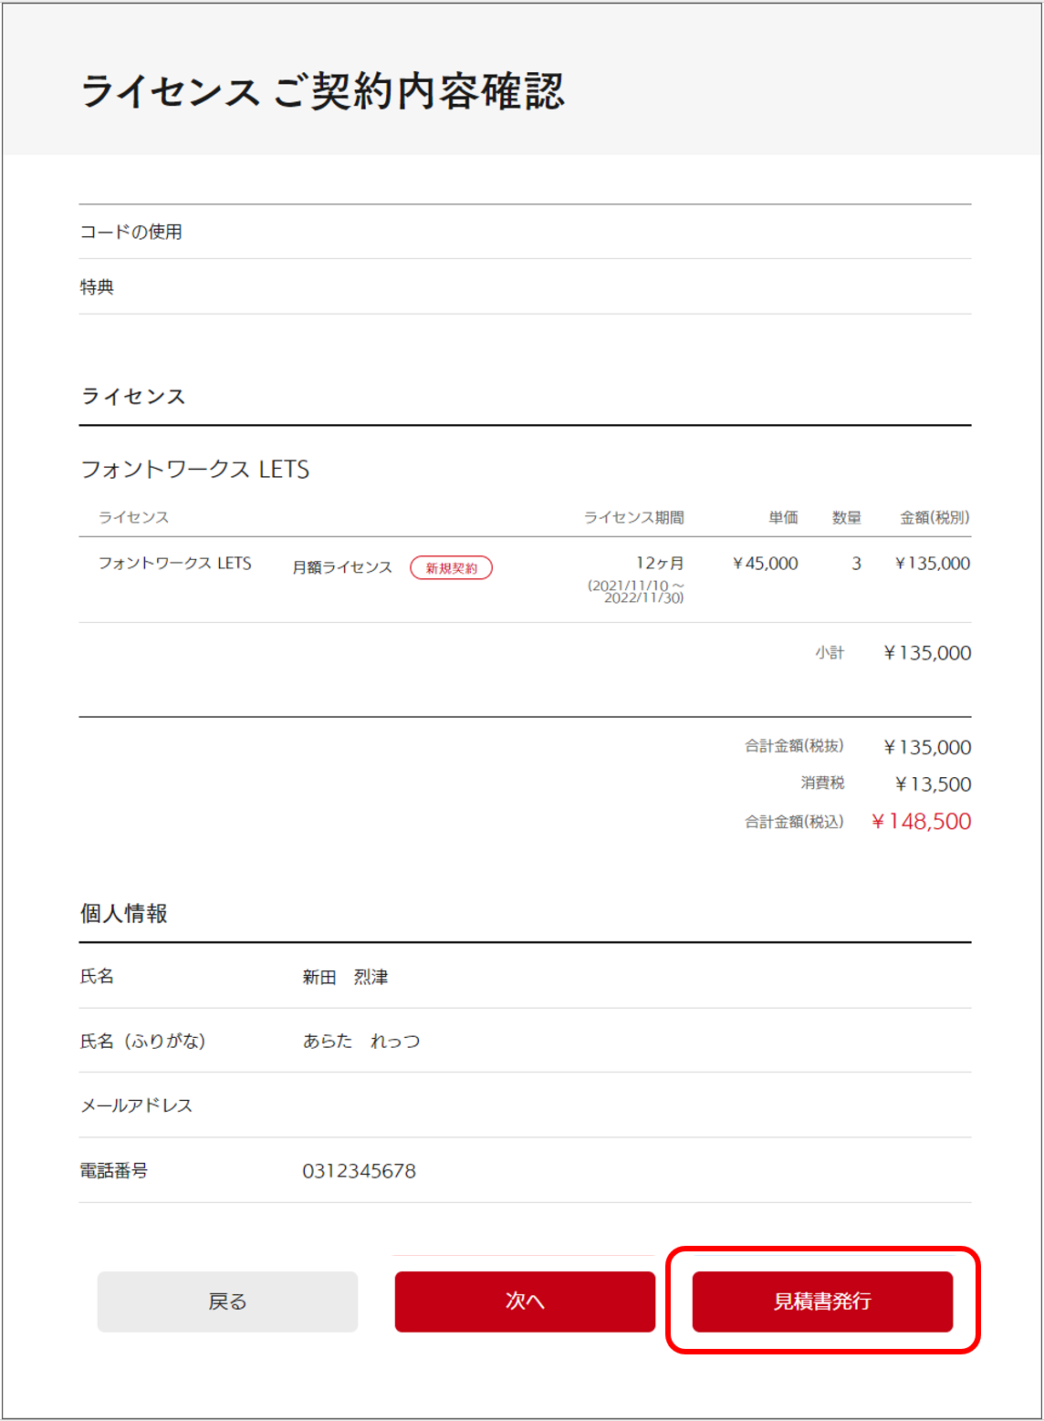The image size is (1044, 1421).
Task: Click the furigana あらた れっつ
Action: pos(361,1042)
